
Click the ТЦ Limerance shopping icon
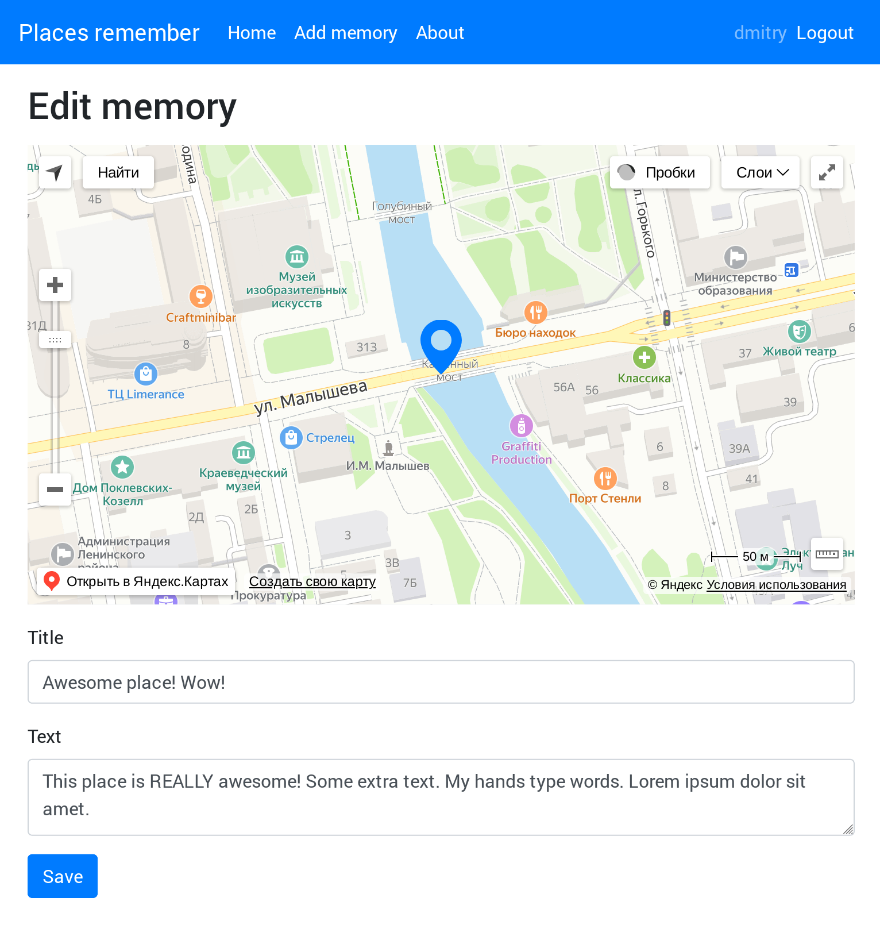tap(146, 374)
